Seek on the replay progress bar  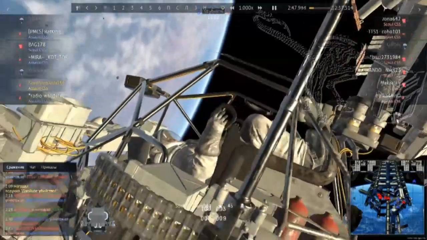pos(320,8)
